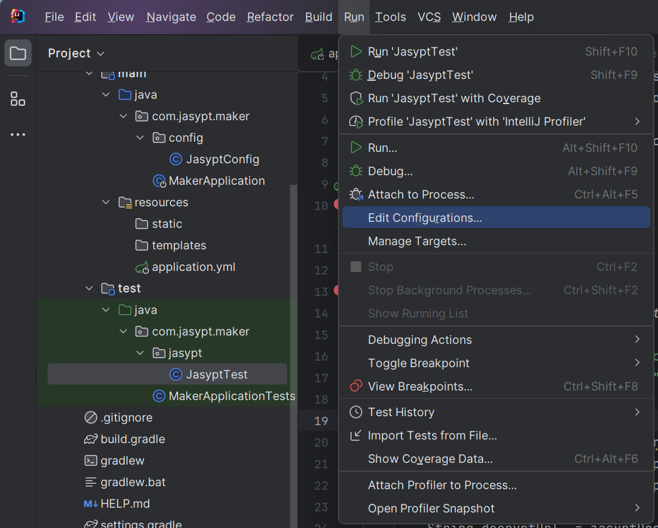The width and height of the screenshot is (658, 528).
Task: Open the Edit menu
Action: click(85, 17)
